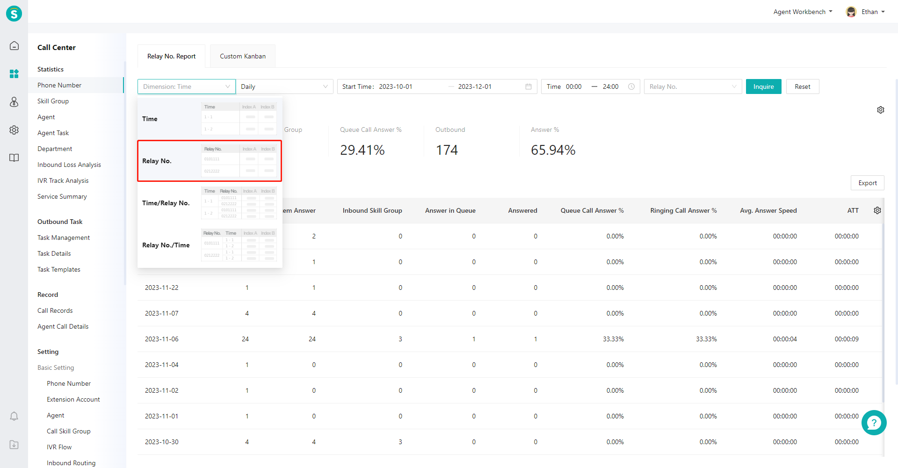Screen dimensions: 898x468
Task: Open table column settings gear
Action: coord(877,210)
